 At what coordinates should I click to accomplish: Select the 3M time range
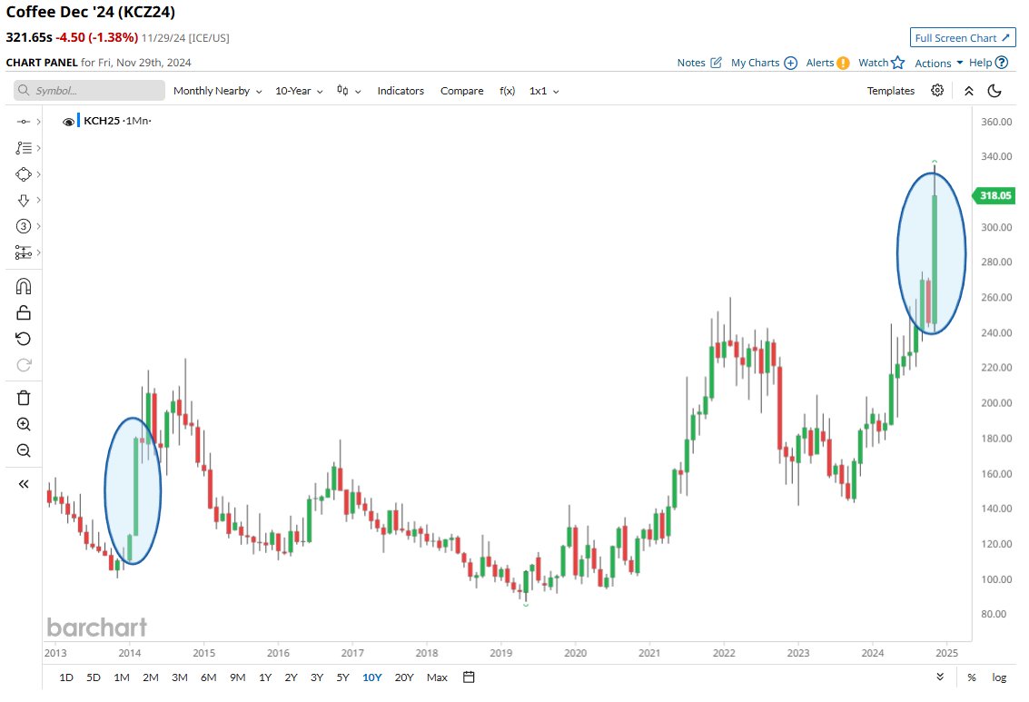[179, 677]
